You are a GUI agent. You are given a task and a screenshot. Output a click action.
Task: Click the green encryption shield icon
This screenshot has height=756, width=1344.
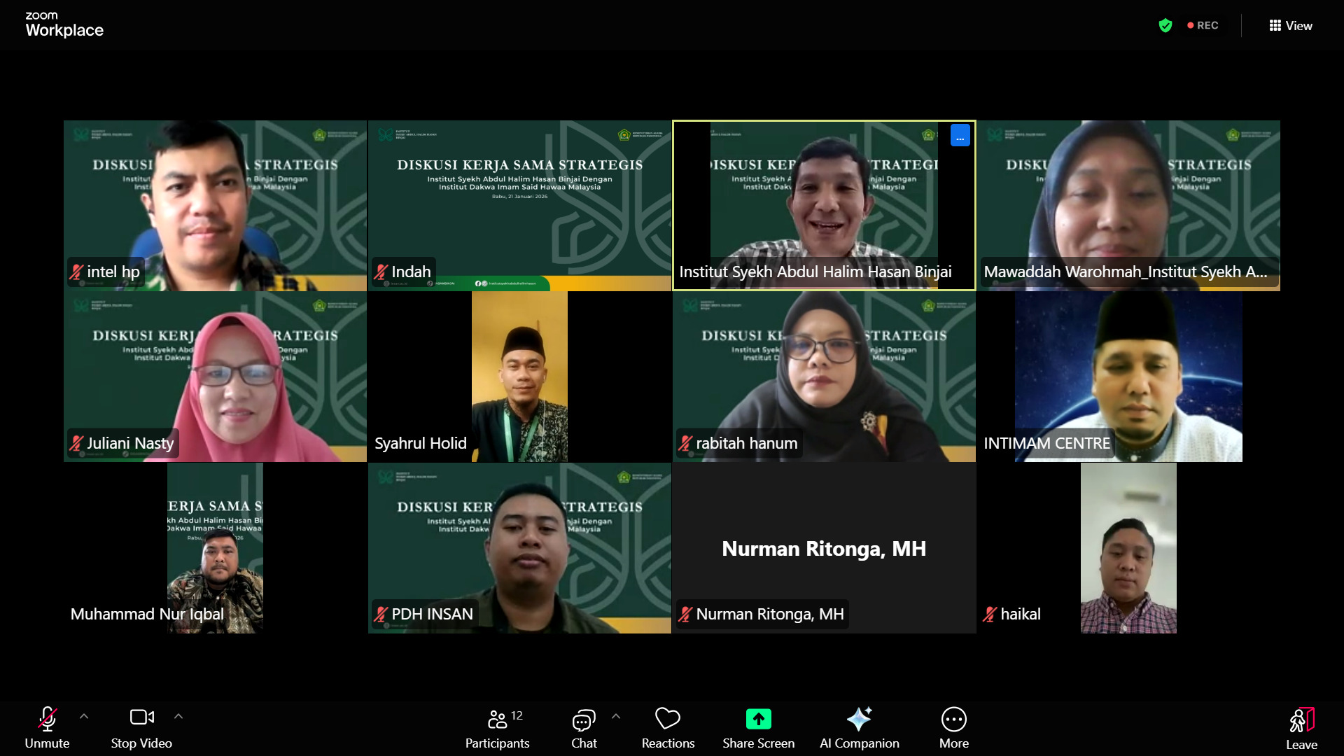coord(1166,25)
